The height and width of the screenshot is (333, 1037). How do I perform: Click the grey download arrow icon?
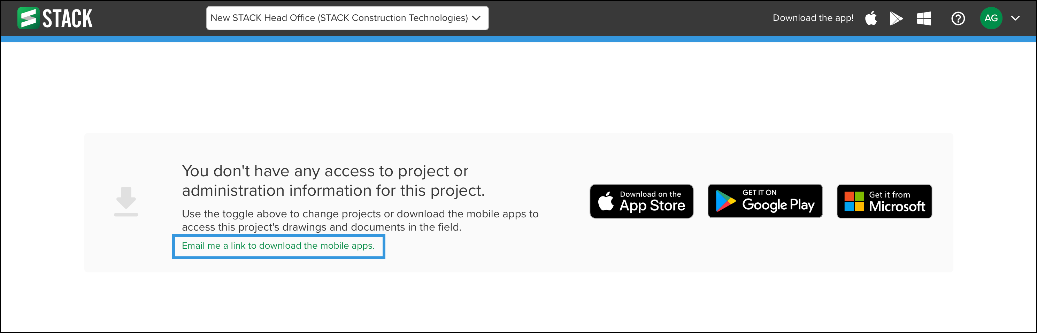[126, 201]
